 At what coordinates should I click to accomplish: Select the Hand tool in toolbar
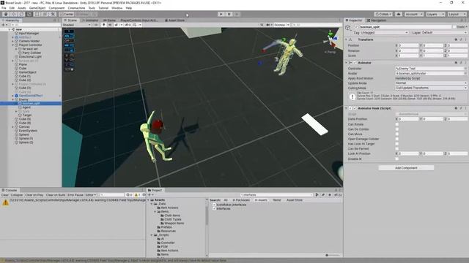point(6,14)
